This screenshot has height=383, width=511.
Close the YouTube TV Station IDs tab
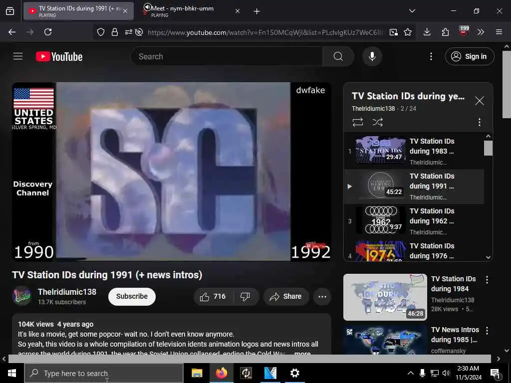[125, 11]
